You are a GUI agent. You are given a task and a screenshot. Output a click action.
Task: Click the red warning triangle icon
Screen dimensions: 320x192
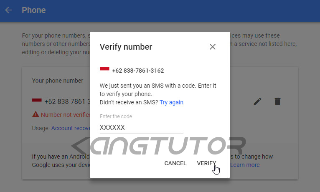[x=36, y=114]
